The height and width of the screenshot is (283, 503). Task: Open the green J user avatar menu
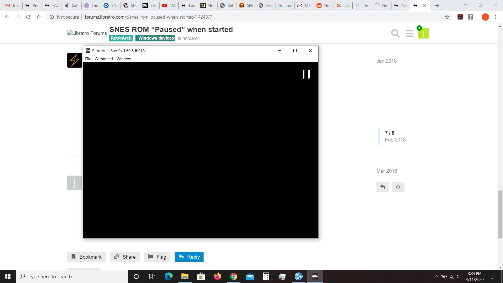(423, 33)
